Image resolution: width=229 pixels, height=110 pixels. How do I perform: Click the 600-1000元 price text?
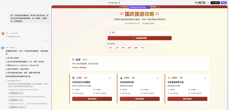174,93
